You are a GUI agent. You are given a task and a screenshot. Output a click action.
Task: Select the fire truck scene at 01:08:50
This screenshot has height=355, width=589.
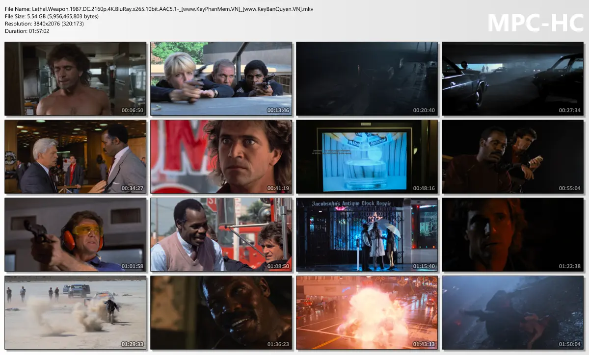click(221, 234)
